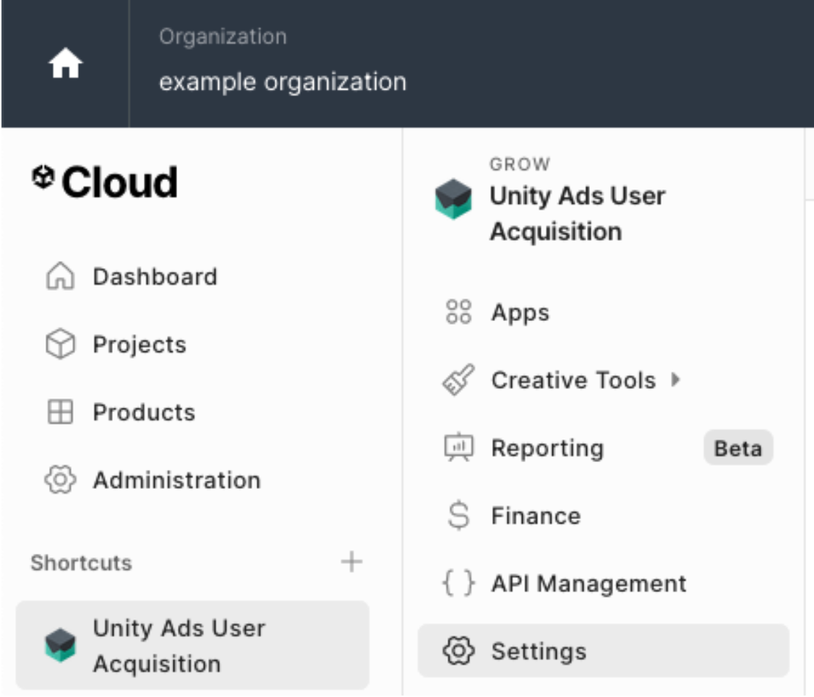Image resolution: width=814 pixels, height=697 pixels.
Task: Click the Dashboard house icon
Action: tap(60, 275)
